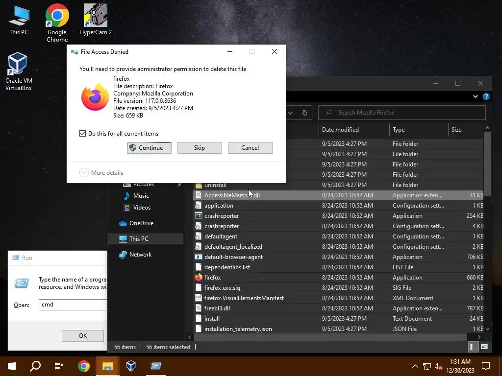This screenshot has height=376, width=502.
Task: Open Task View on taskbar
Action: tap(59, 366)
